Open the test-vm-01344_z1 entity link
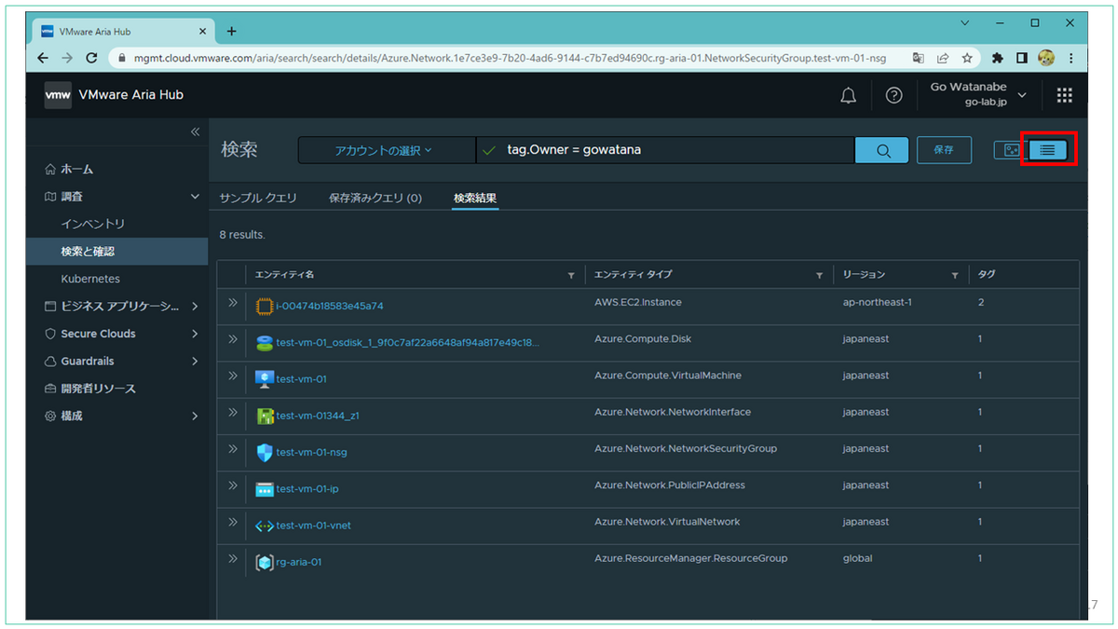This screenshot has height=629, width=1118. (318, 416)
